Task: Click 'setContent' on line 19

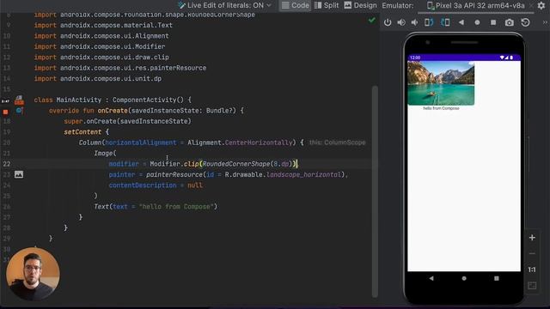Action: [x=82, y=132]
